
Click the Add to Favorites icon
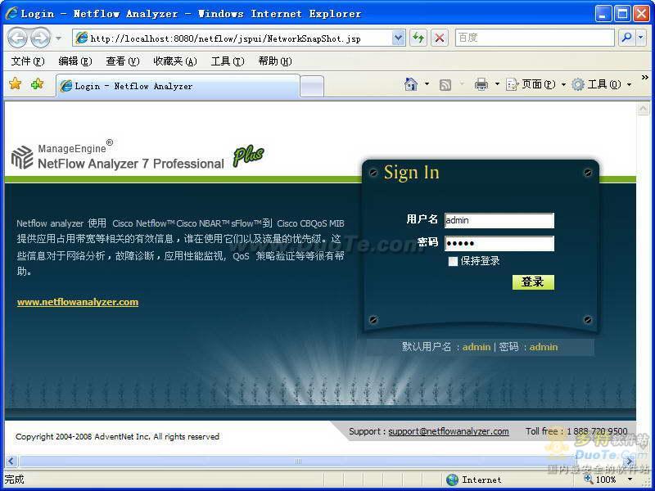37,84
